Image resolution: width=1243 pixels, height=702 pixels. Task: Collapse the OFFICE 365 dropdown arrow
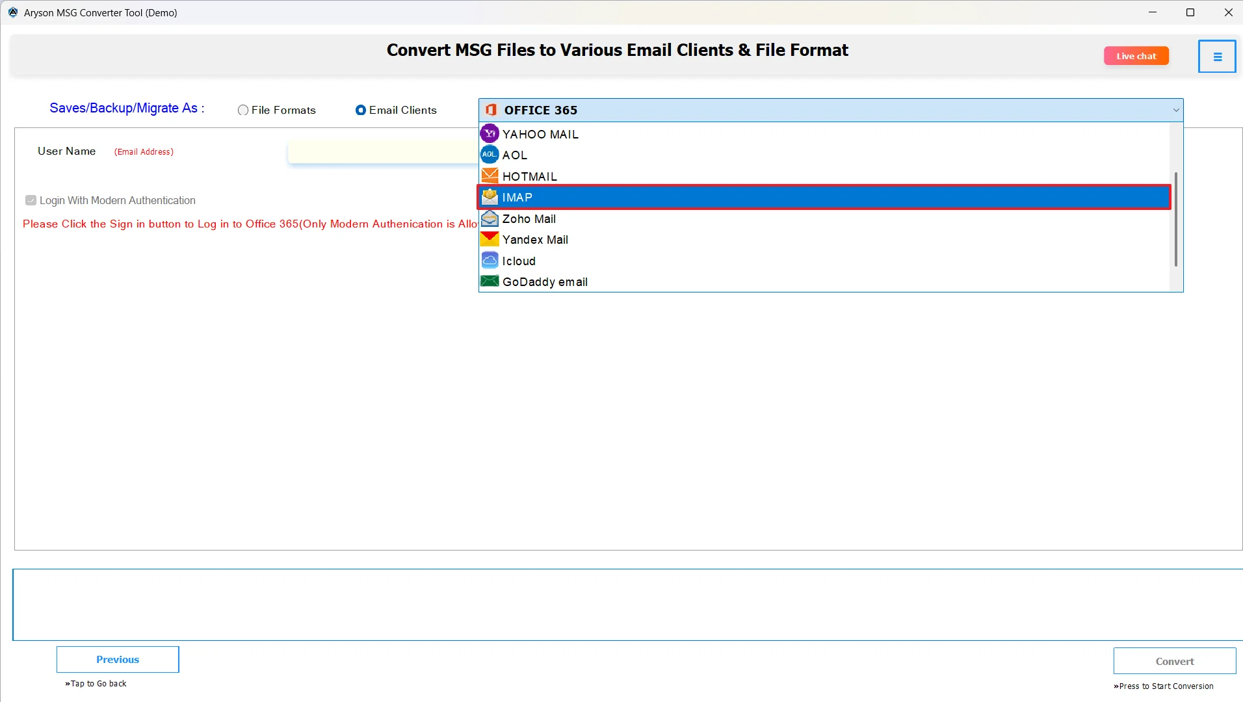(1176, 110)
